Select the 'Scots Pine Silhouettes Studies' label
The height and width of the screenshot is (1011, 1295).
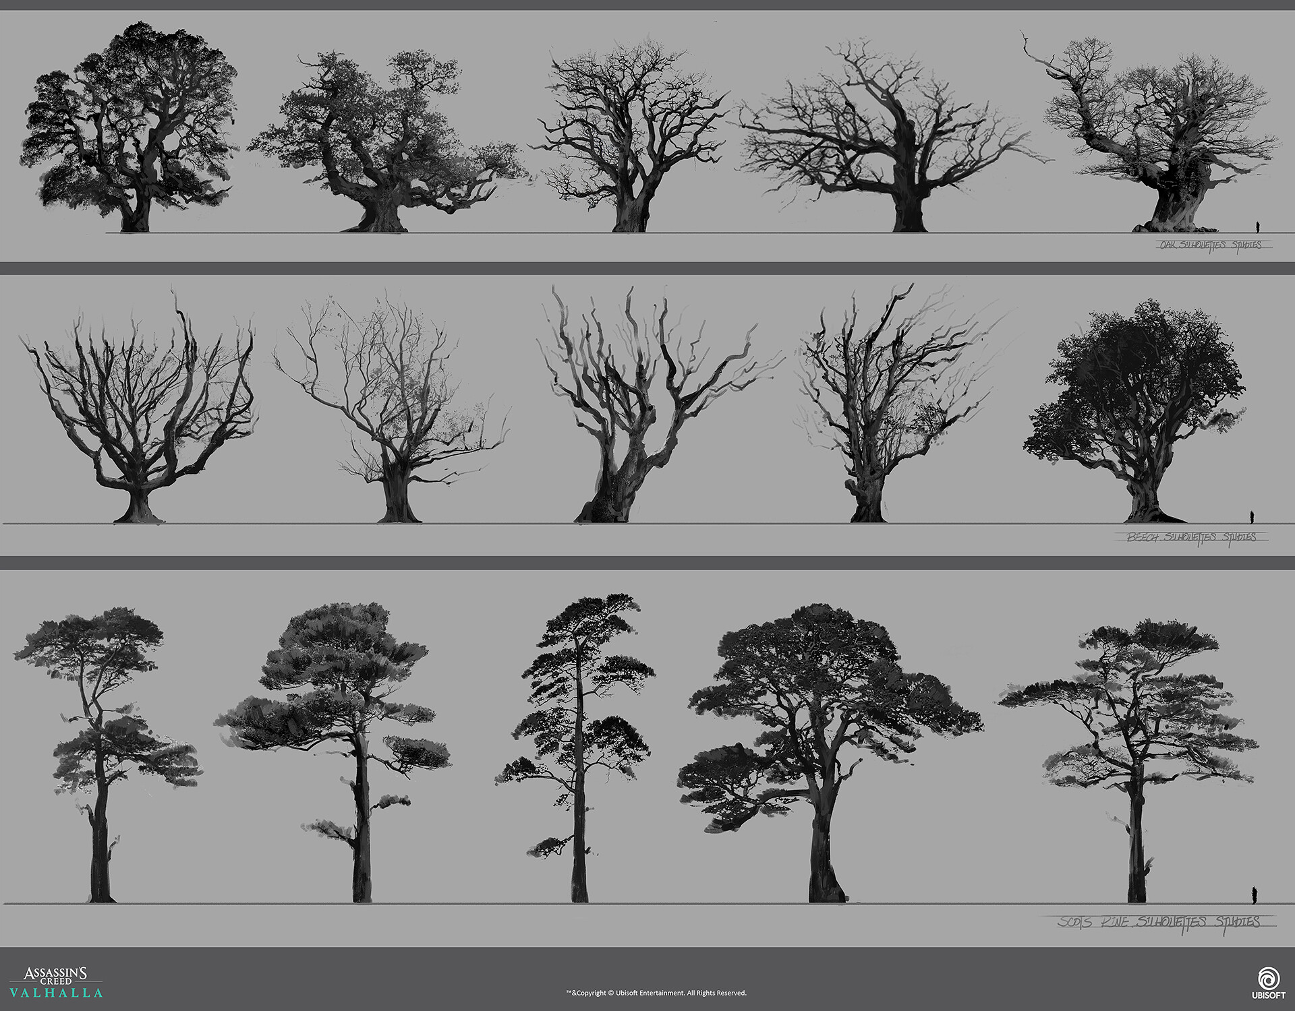click(x=1158, y=921)
